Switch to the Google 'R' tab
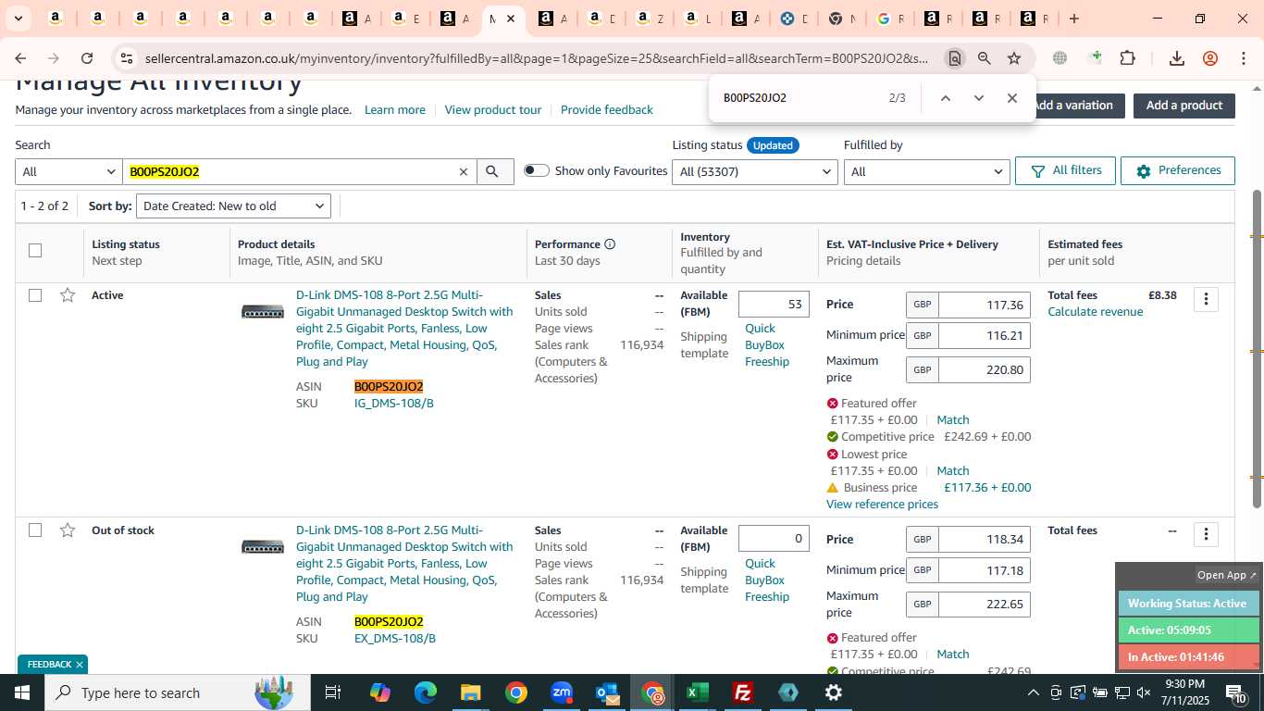The width and height of the screenshot is (1264, 711). coord(891,19)
